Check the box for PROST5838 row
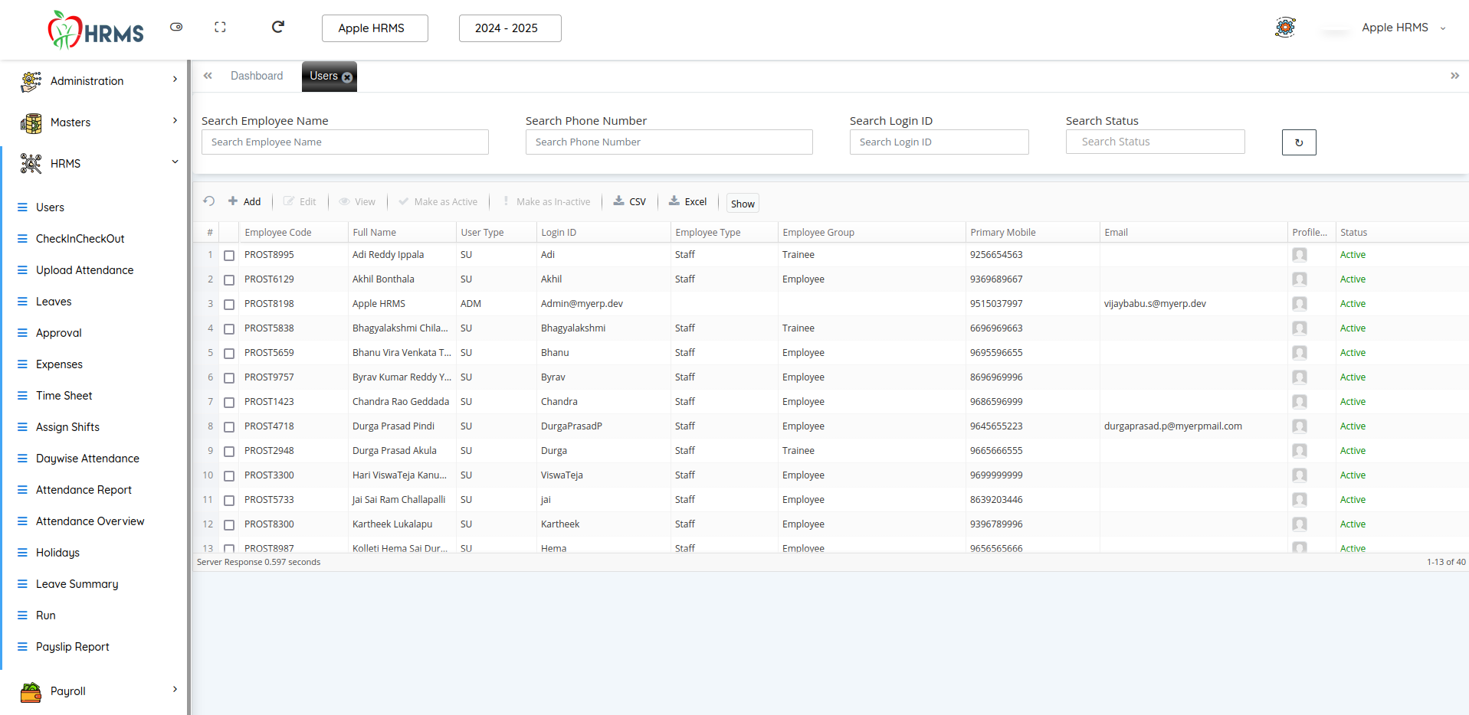This screenshot has height=715, width=1469. 229,329
